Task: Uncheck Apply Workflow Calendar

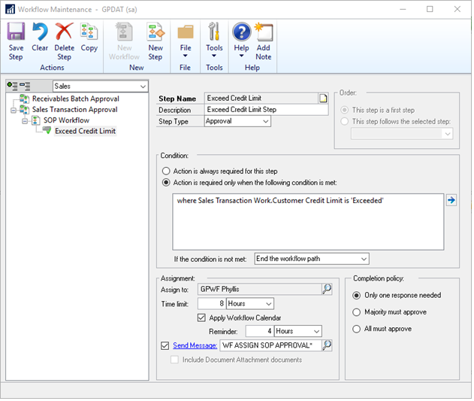Action: click(x=202, y=317)
